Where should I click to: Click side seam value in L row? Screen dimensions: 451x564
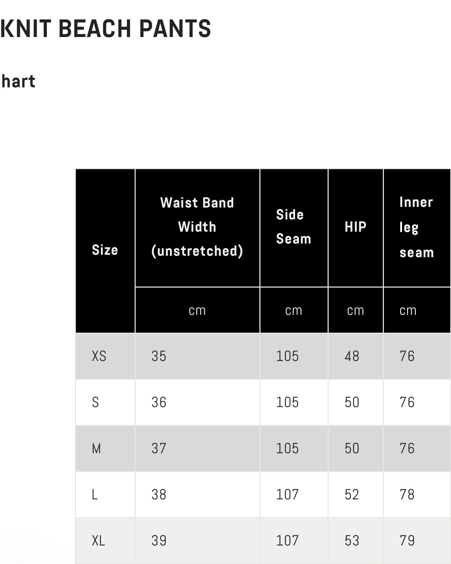287,494
